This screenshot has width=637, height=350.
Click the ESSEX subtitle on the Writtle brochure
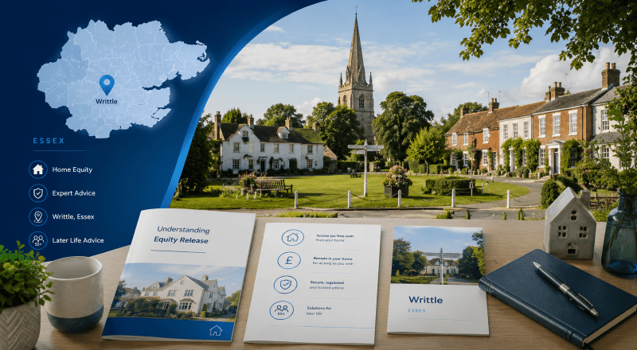tap(417, 310)
